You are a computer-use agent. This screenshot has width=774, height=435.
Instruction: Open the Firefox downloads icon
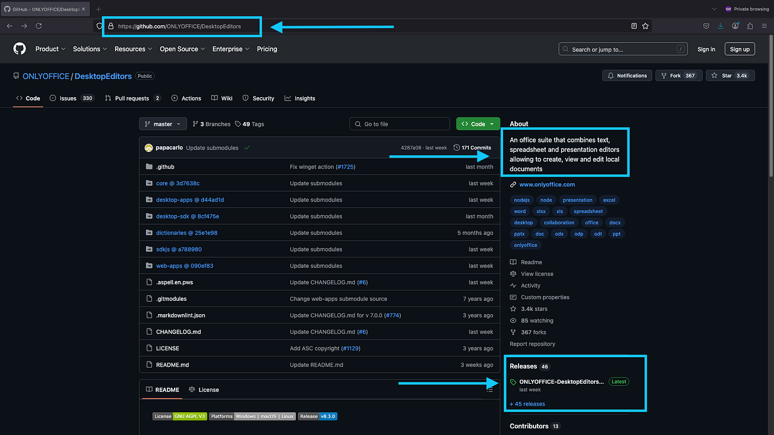[721, 26]
